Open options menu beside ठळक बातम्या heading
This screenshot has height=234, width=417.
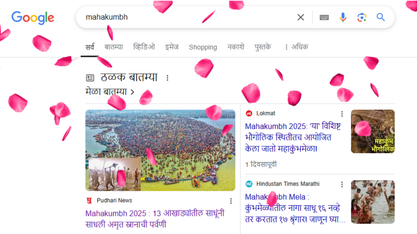pyautogui.click(x=167, y=78)
